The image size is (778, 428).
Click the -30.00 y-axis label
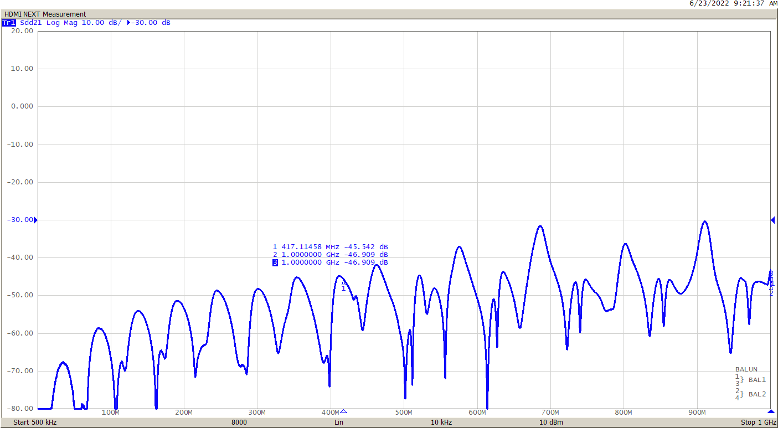pyautogui.click(x=20, y=220)
